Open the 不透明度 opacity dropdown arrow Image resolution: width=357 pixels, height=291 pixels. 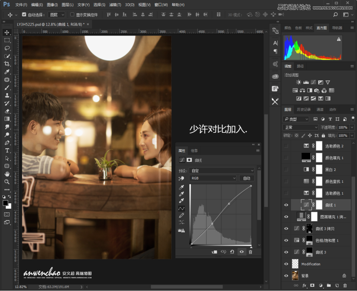click(x=352, y=127)
